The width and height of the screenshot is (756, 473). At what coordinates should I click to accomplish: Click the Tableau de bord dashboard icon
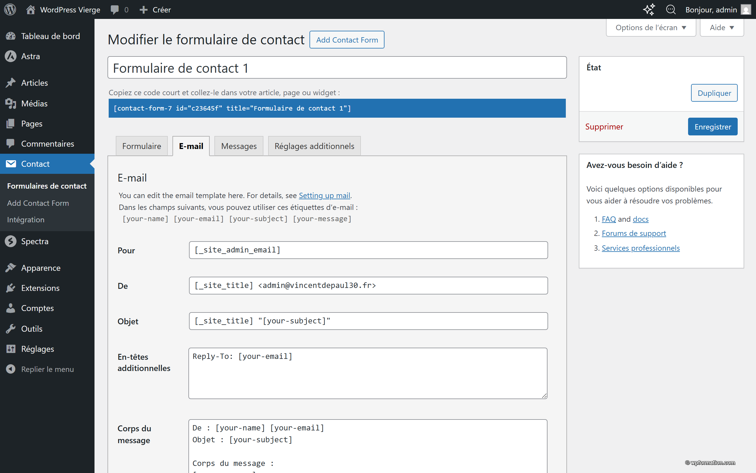(11, 36)
